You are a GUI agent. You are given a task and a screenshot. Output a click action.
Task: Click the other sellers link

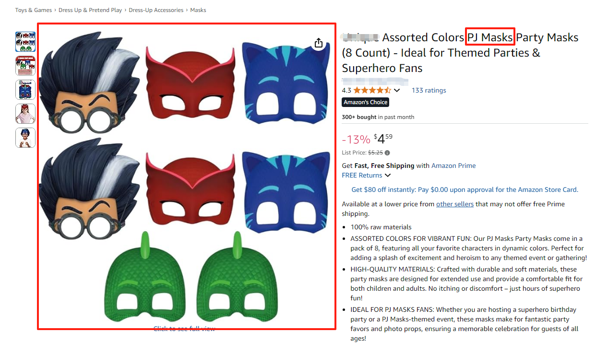click(454, 204)
